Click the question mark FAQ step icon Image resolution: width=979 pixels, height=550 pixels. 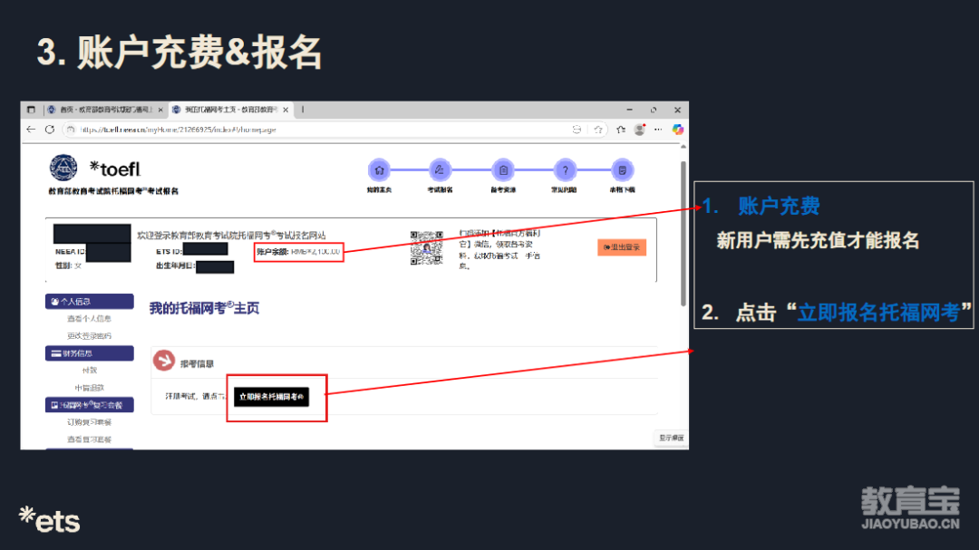click(565, 169)
